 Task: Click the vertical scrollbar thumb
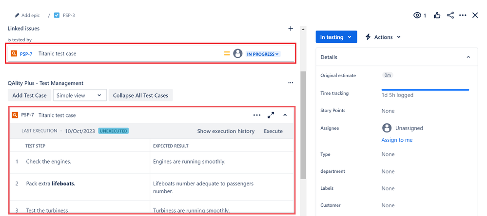303,125
